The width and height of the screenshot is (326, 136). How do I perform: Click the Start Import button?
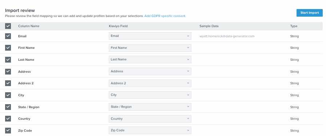click(309, 13)
